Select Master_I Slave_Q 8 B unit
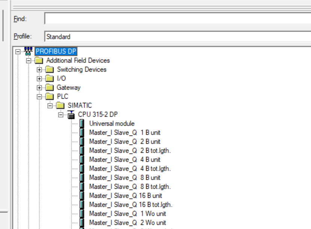 (x=125, y=178)
